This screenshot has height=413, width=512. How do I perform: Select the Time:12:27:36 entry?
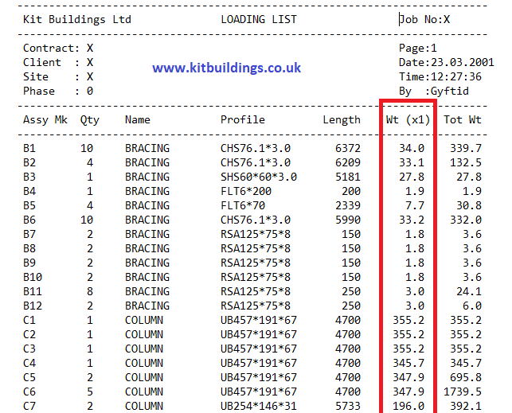pyautogui.click(x=440, y=76)
